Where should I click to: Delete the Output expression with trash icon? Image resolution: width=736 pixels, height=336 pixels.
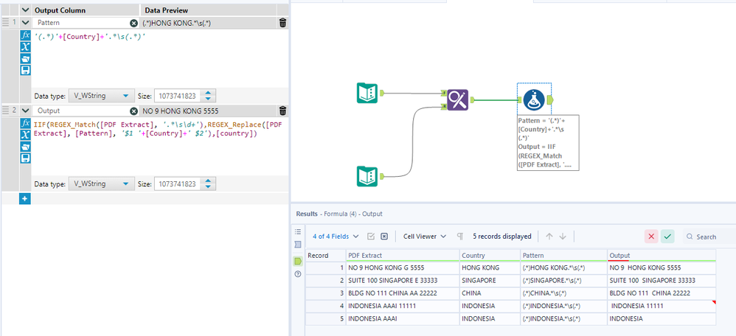pyautogui.click(x=282, y=111)
